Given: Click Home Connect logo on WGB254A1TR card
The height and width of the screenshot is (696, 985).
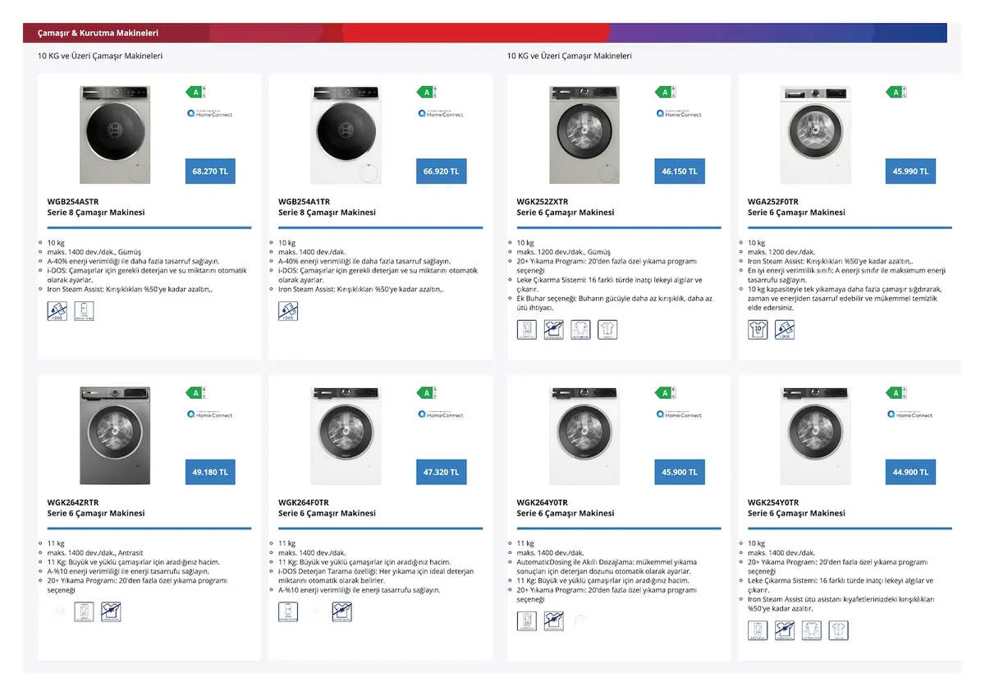Looking at the screenshot, I should point(441,113).
